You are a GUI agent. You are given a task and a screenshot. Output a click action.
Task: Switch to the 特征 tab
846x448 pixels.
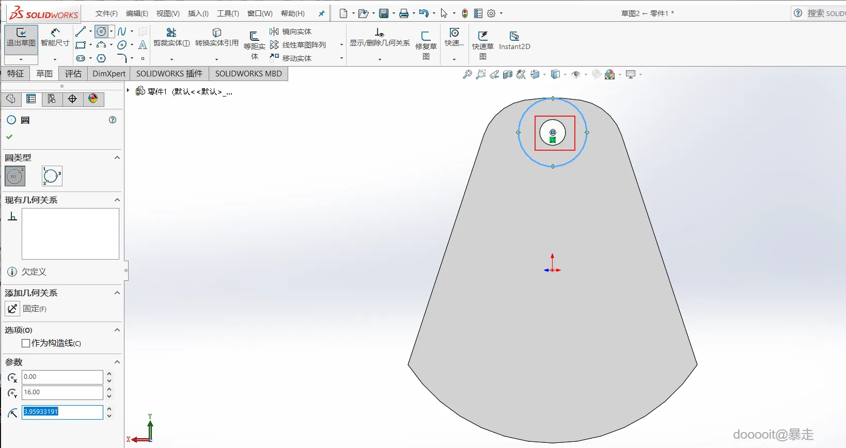tap(15, 74)
